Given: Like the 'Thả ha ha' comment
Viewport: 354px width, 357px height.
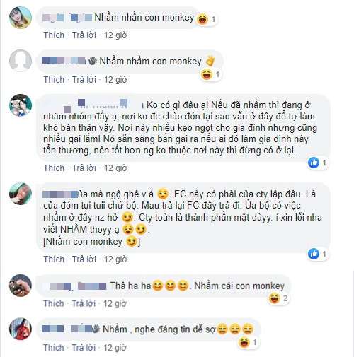Looking at the screenshot, I should point(54,303).
